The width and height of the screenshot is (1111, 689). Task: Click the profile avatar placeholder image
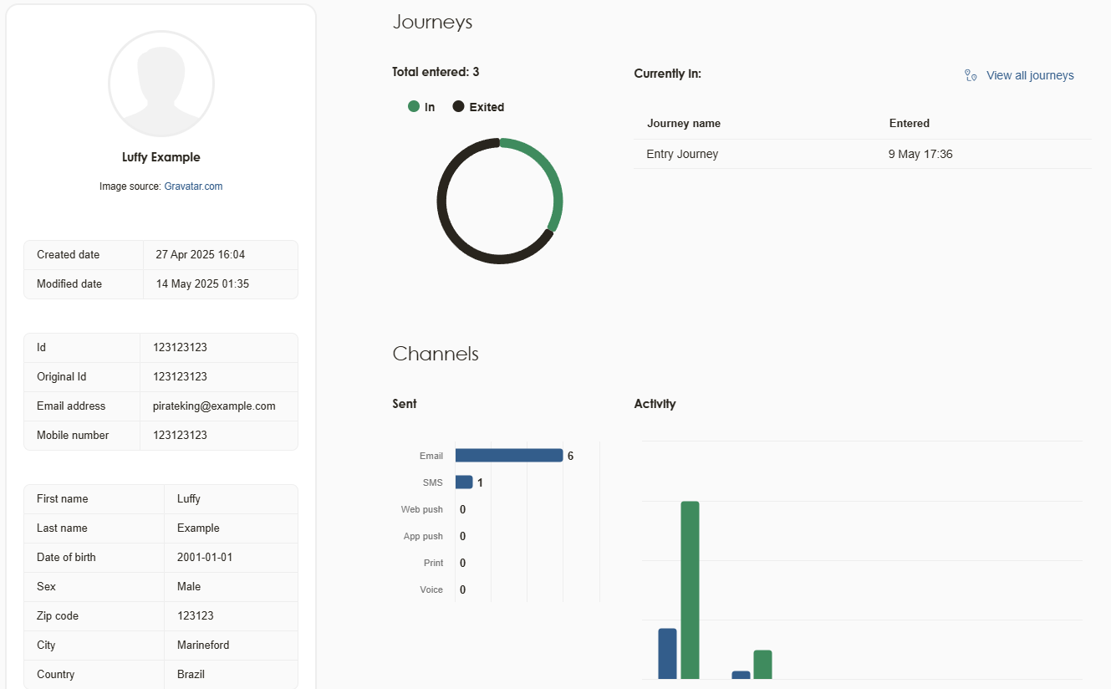(161, 84)
